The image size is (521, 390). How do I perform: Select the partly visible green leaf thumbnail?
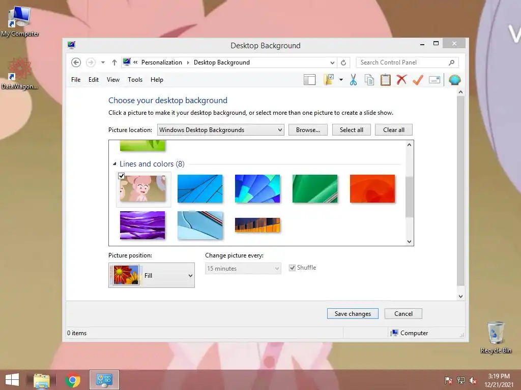(142, 146)
